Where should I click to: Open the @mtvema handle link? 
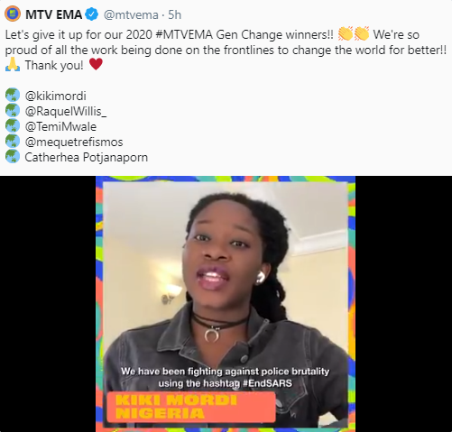131,14
